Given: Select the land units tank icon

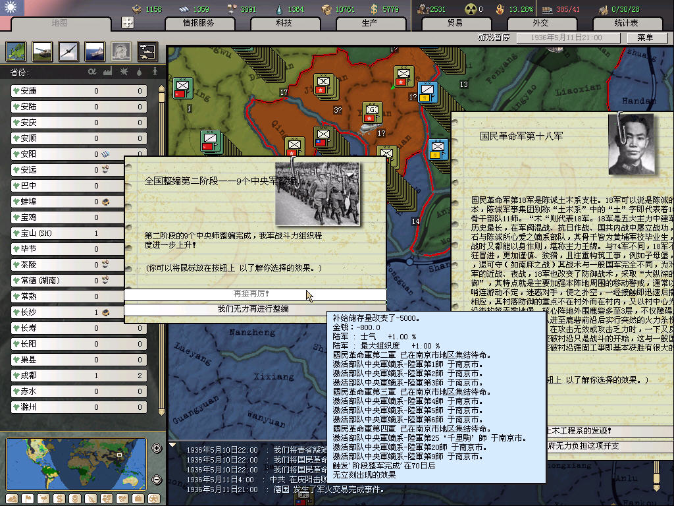Looking at the screenshot, I should (x=42, y=51).
